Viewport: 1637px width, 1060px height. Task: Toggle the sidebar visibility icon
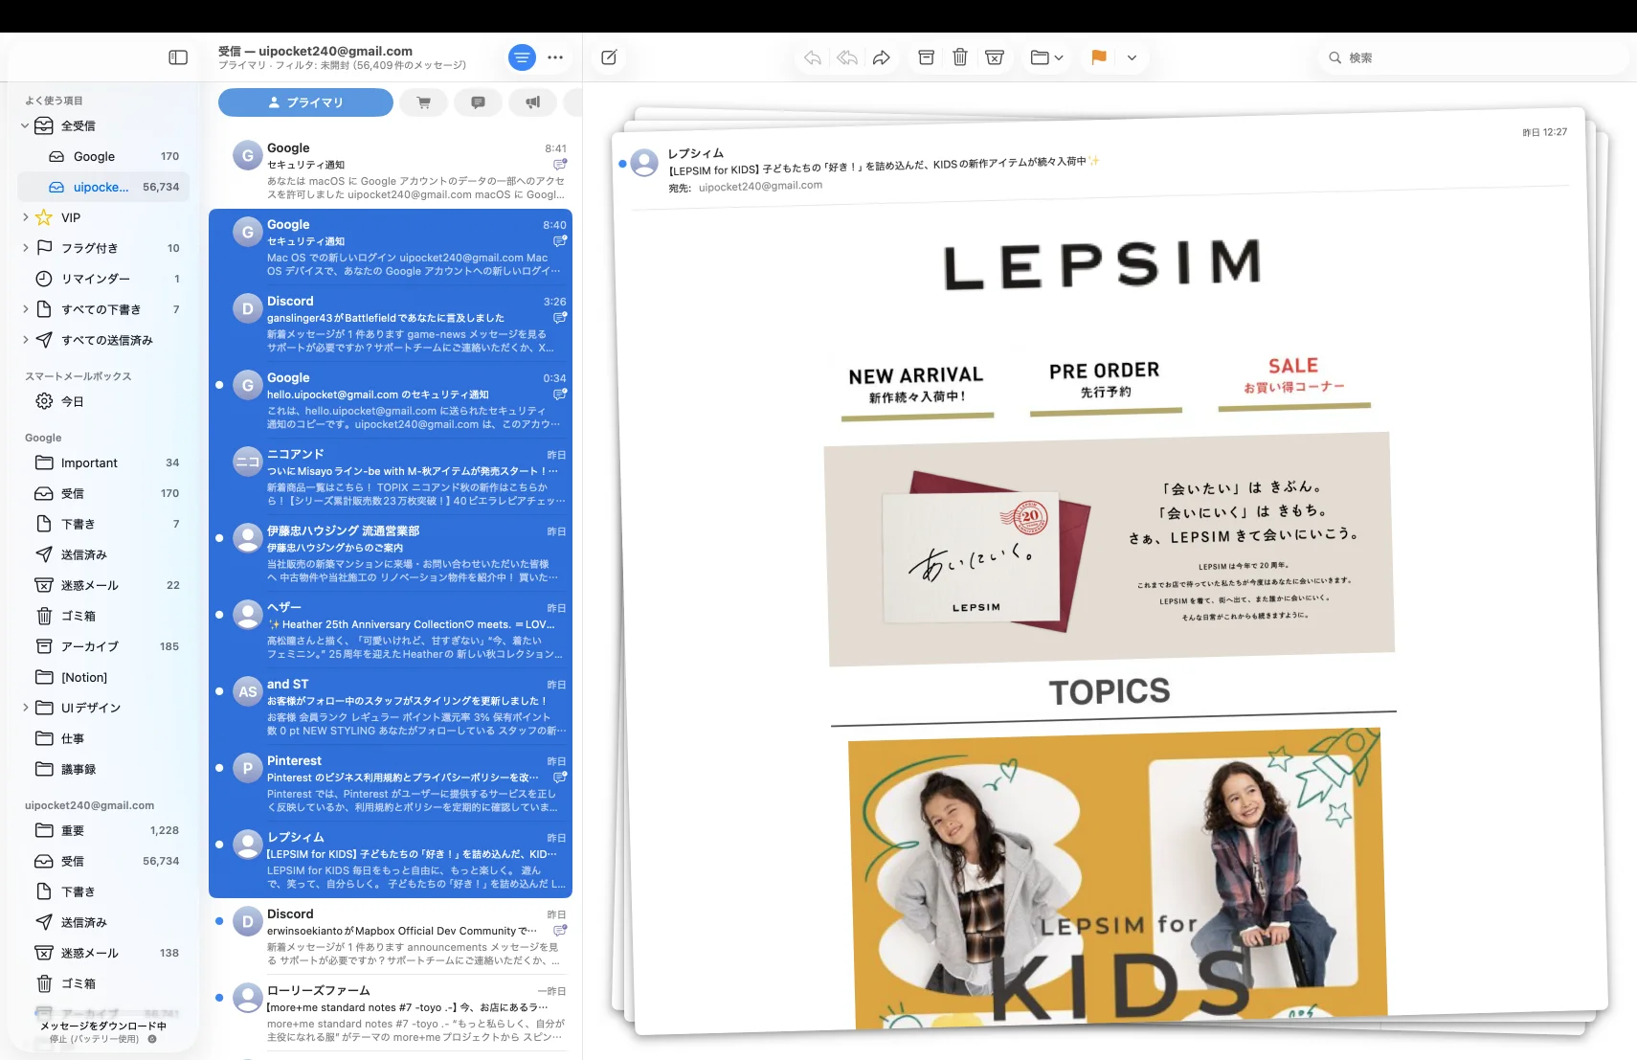178,57
